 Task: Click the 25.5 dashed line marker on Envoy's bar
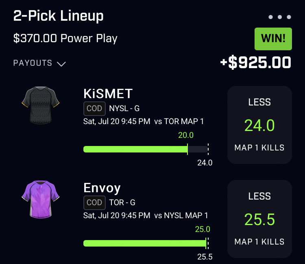tap(208, 243)
